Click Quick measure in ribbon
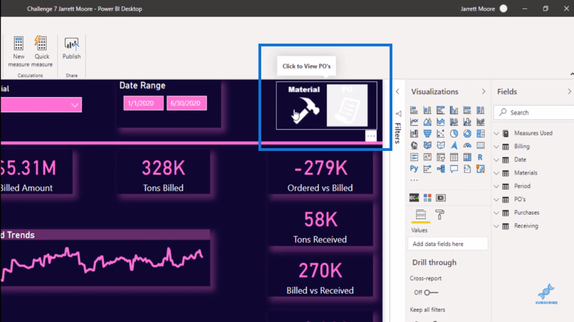 (41, 51)
